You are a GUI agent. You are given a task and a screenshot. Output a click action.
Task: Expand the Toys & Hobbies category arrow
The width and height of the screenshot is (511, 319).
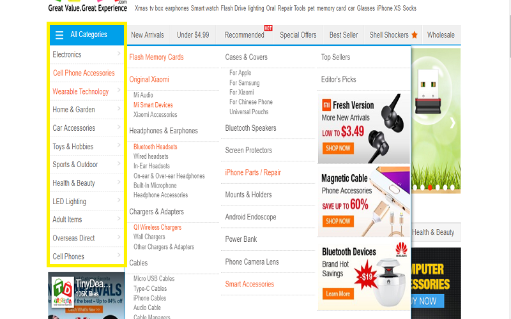point(119,145)
